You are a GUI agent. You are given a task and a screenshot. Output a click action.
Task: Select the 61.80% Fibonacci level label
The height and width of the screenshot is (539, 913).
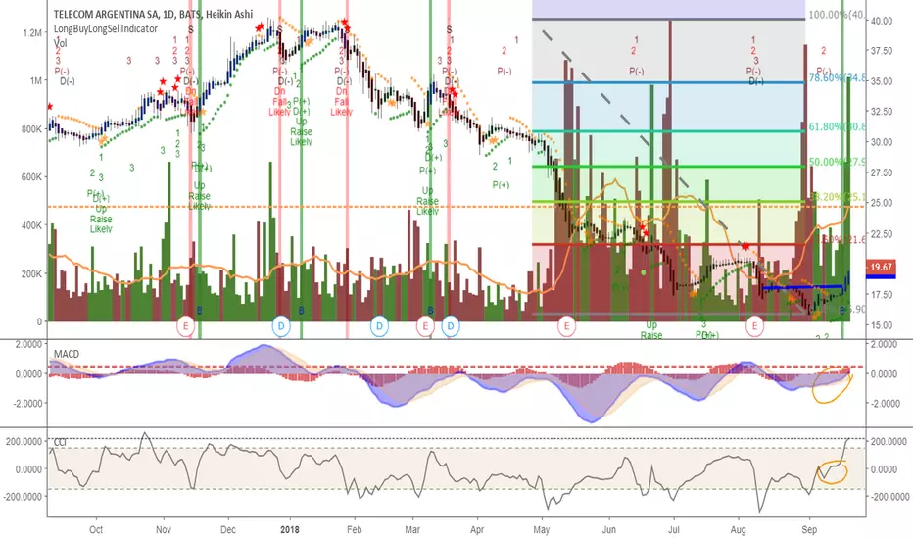coord(837,126)
